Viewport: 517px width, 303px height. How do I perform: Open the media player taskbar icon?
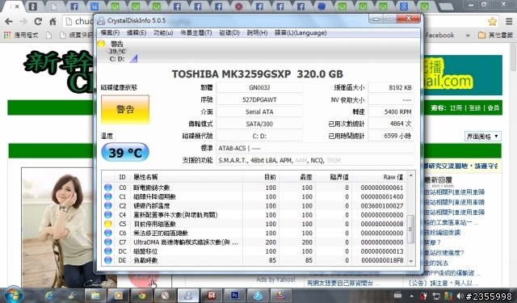pos(118,296)
